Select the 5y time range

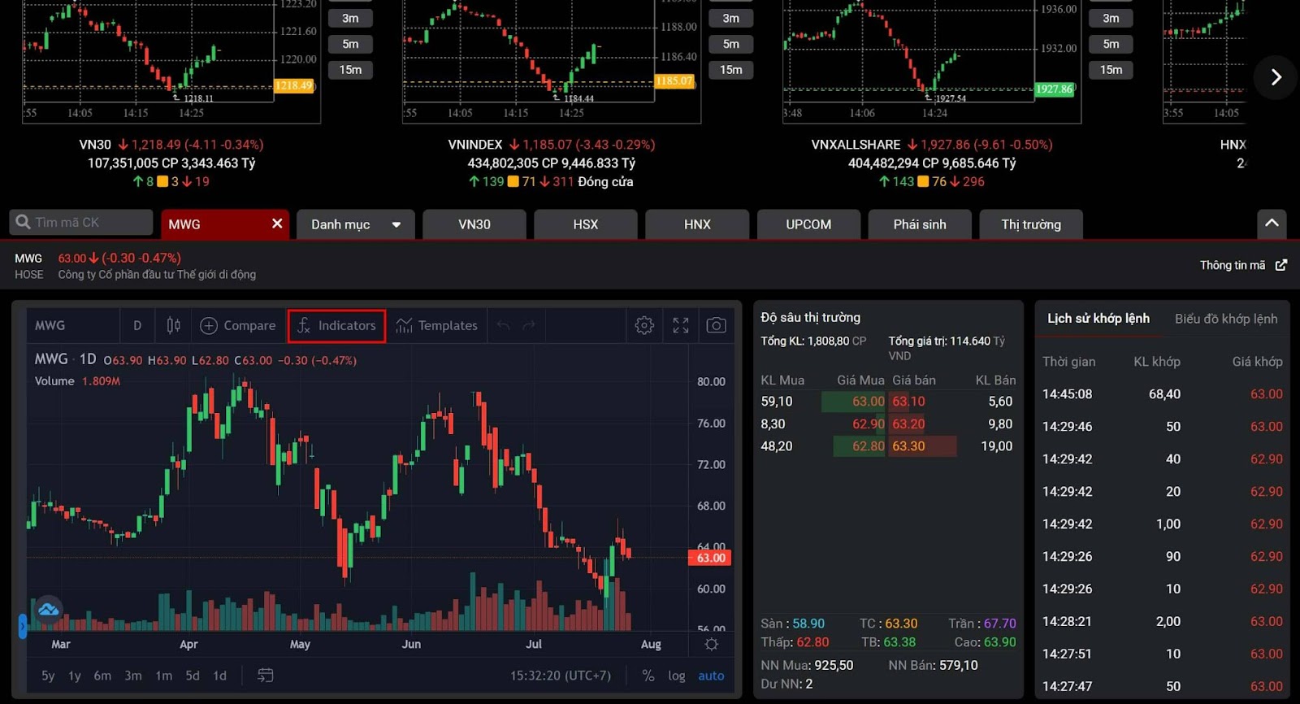[48, 676]
